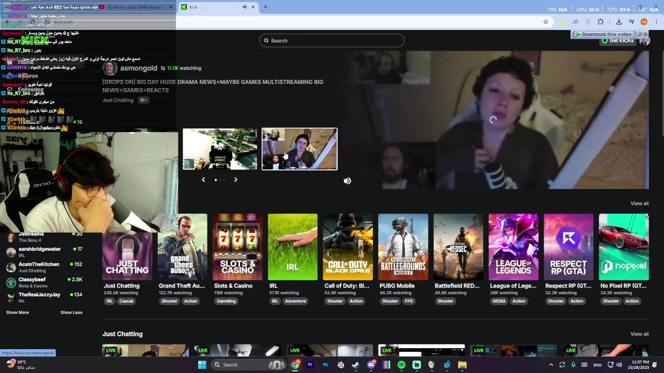Select the shooter game stream thumbnail
Screen dimensions: 664x373
tap(220, 149)
